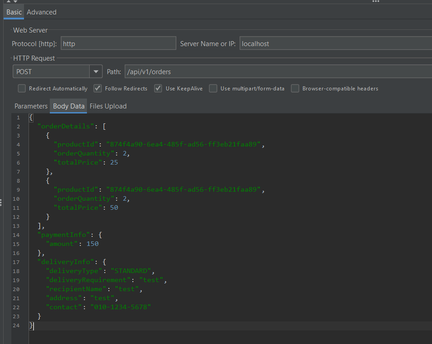The width and height of the screenshot is (432, 344).
Task: Click amount value 150 on line 15
Action: tap(92, 244)
